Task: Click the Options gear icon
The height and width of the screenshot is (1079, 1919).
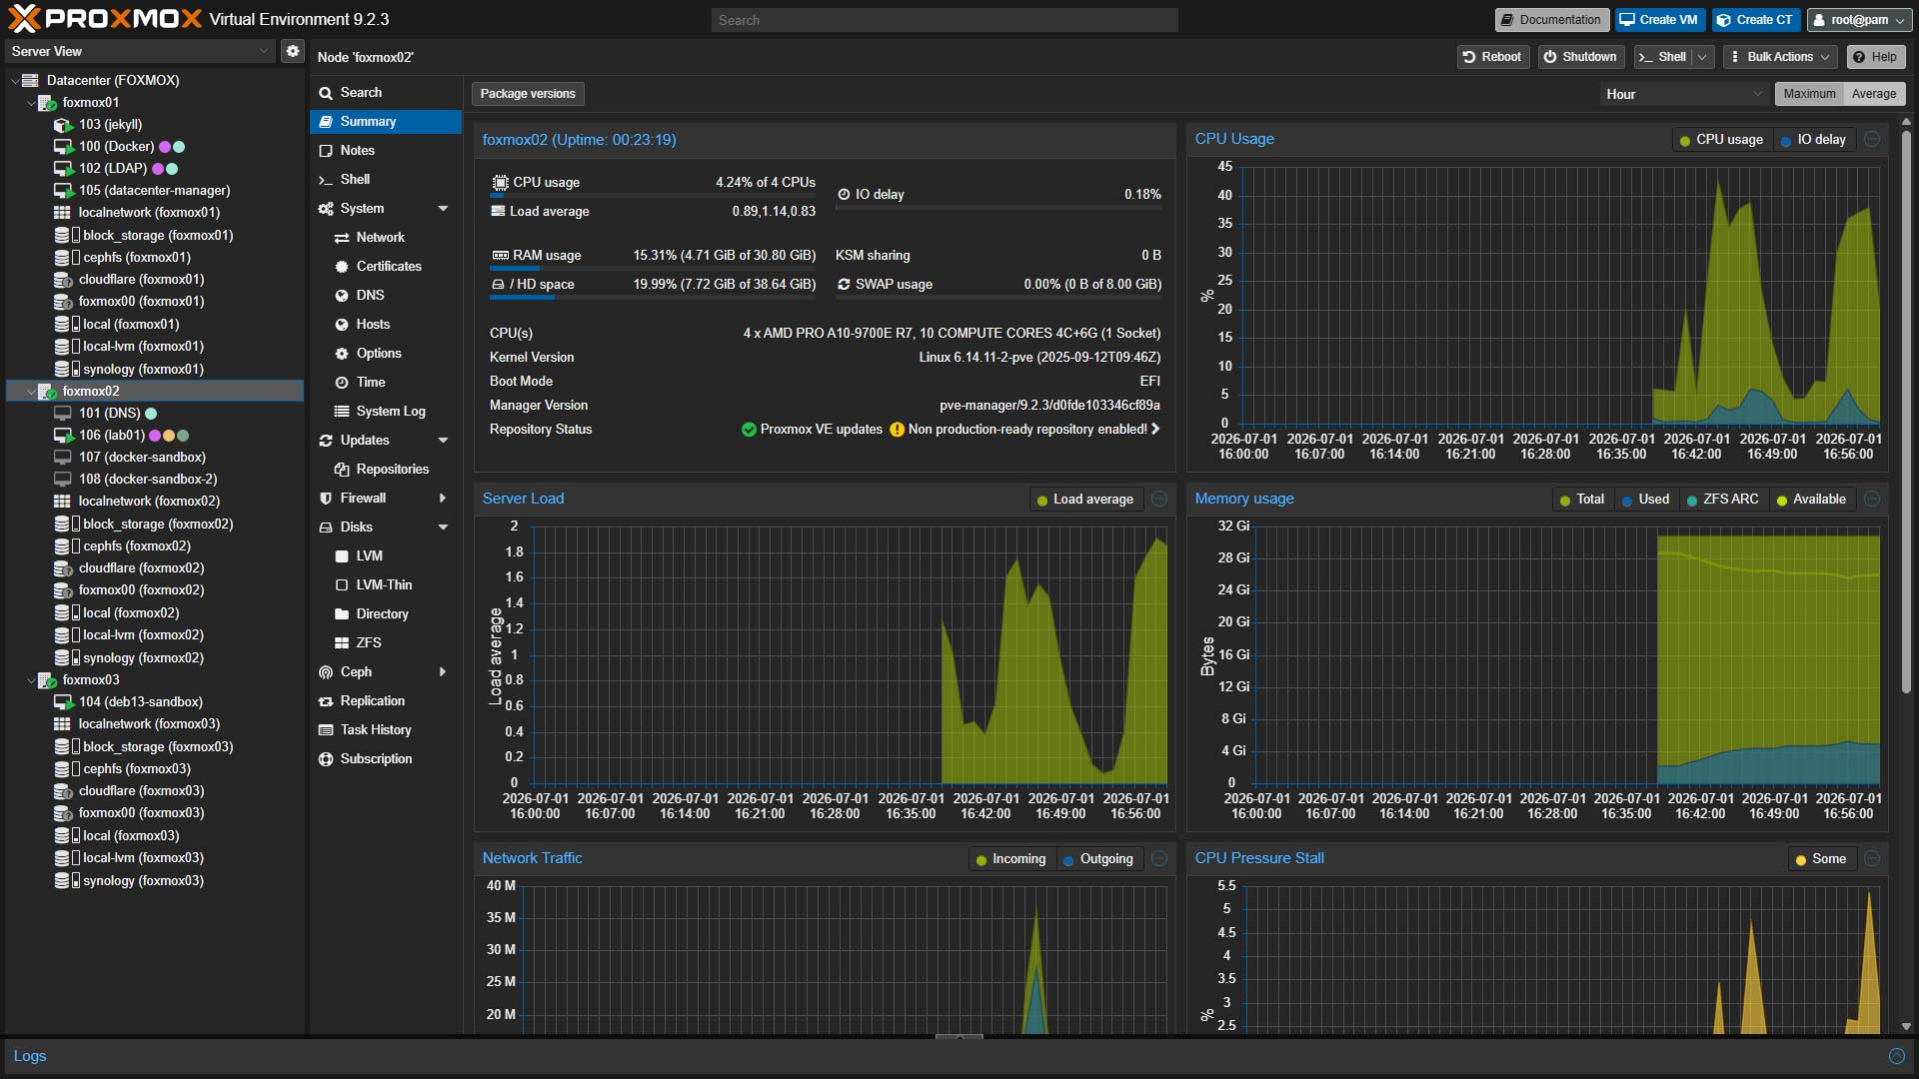Action: [x=342, y=354]
